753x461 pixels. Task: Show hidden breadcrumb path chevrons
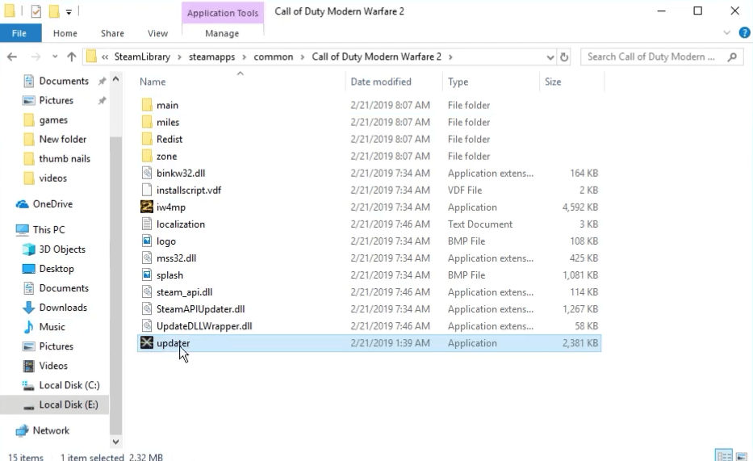[105, 57]
